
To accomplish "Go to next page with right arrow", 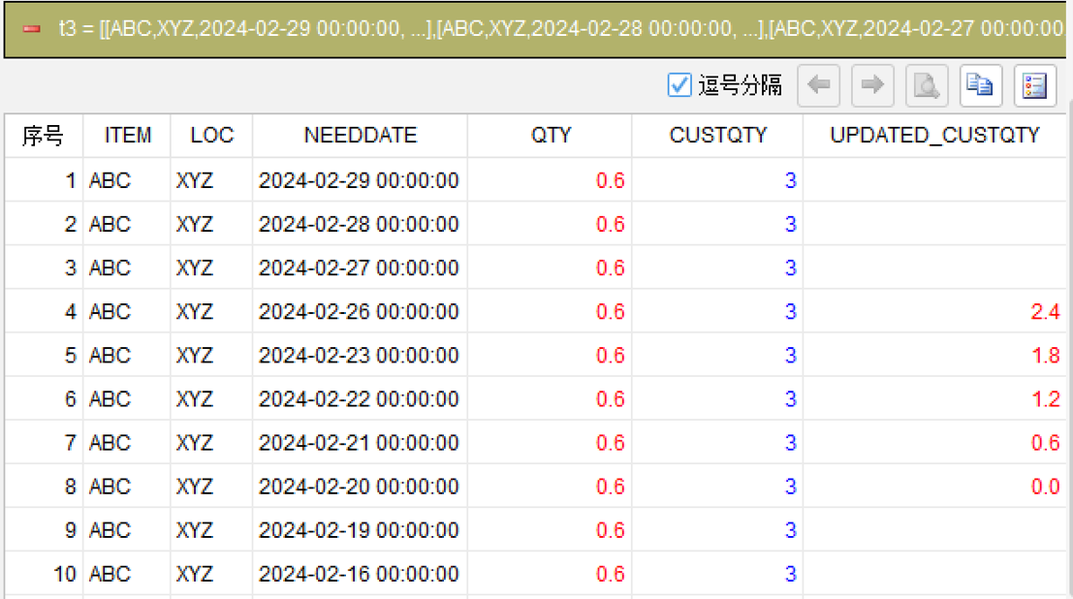I will pyautogui.click(x=872, y=85).
